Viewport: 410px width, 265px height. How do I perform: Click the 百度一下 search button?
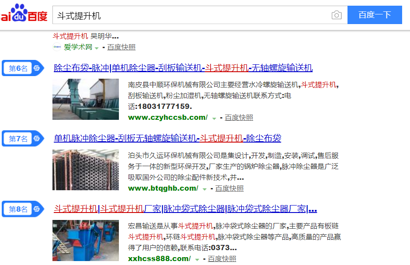pyautogui.click(x=375, y=15)
